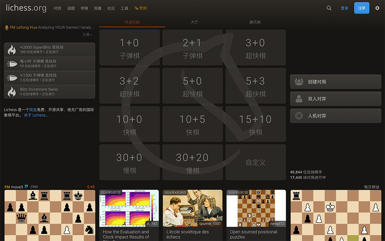Image resolution: width=385 pixels, height=241 pixels.
Task: Open the 学棋 menu
Action: coord(84,8)
